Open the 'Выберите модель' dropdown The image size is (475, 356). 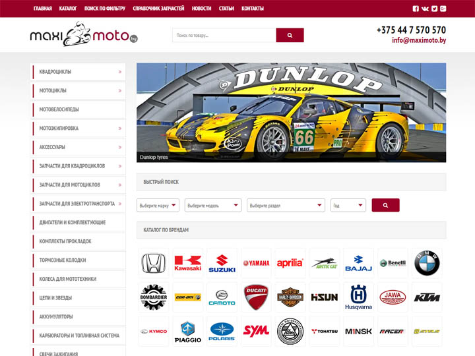[213, 205]
